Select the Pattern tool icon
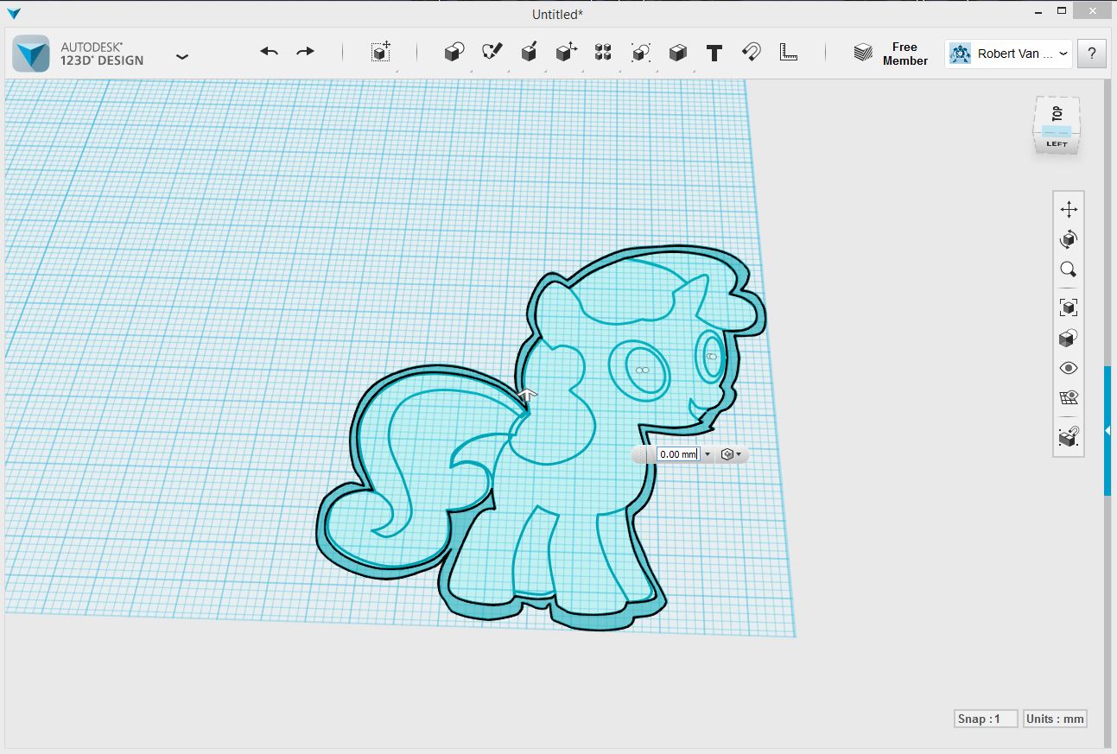Screen dimensions: 1117x754 [x=602, y=52]
